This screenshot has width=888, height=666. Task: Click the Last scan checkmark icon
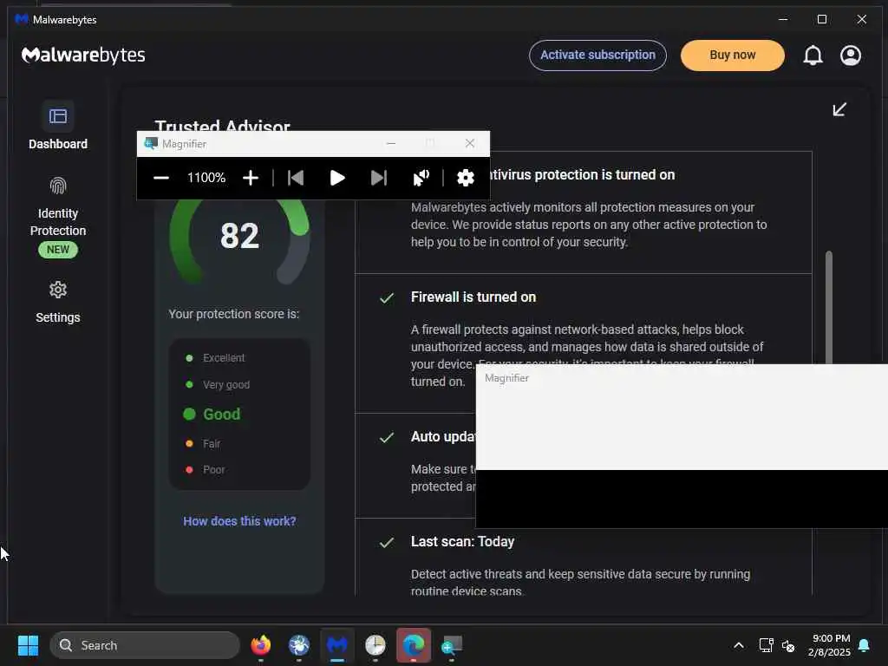tap(387, 543)
